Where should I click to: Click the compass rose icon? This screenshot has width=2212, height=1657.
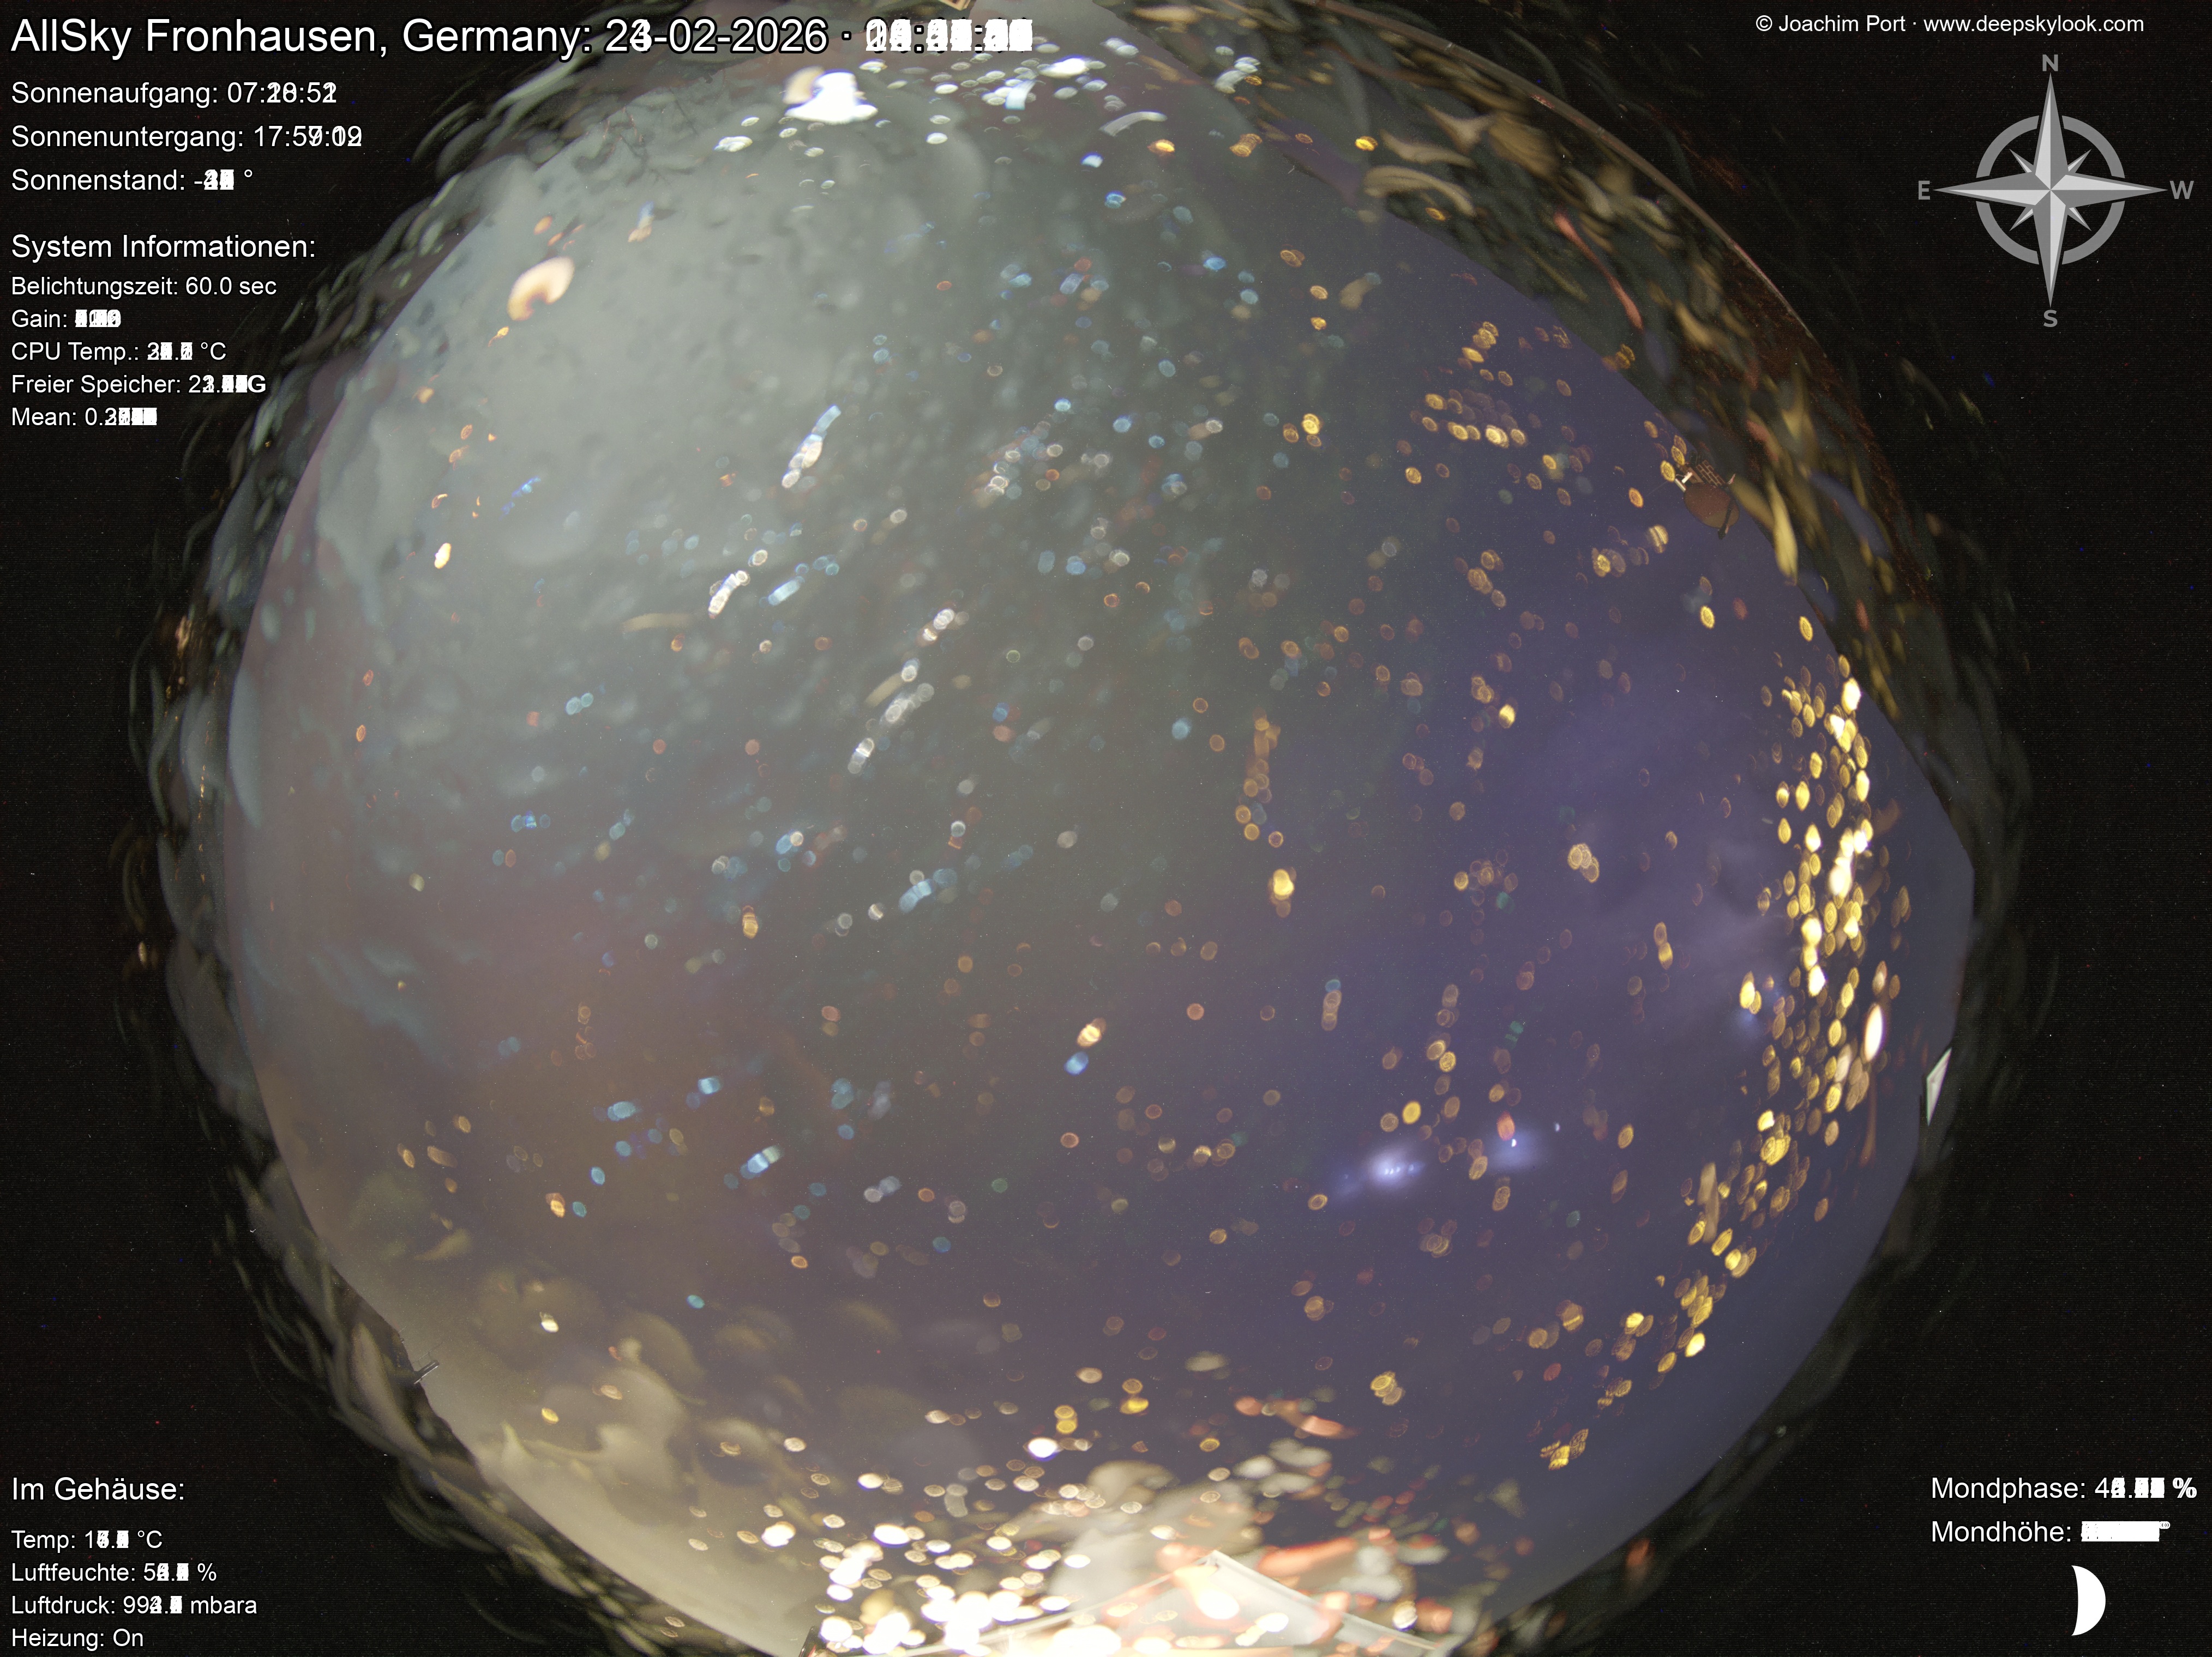click(x=2050, y=190)
